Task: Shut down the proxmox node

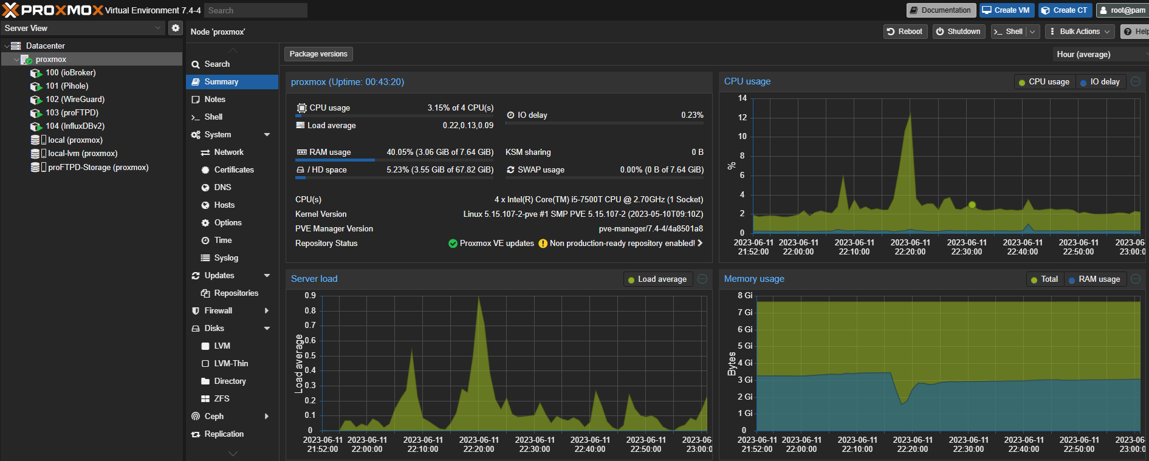Action: click(x=959, y=32)
